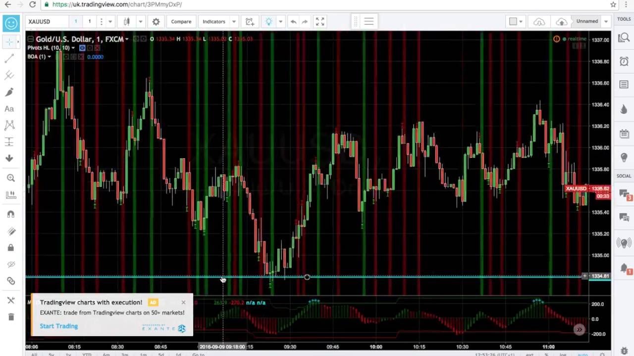Open the dropdown arrow beside Unnamed
The height and width of the screenshot is (356, 634).
606,21
